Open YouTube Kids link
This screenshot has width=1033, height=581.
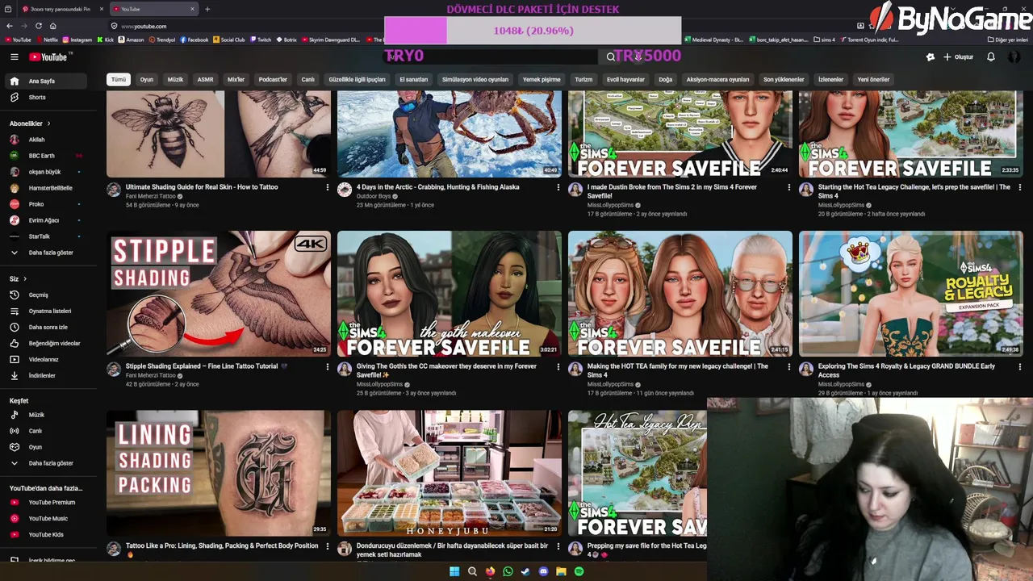pyautogui.click(x=46, y=535)
